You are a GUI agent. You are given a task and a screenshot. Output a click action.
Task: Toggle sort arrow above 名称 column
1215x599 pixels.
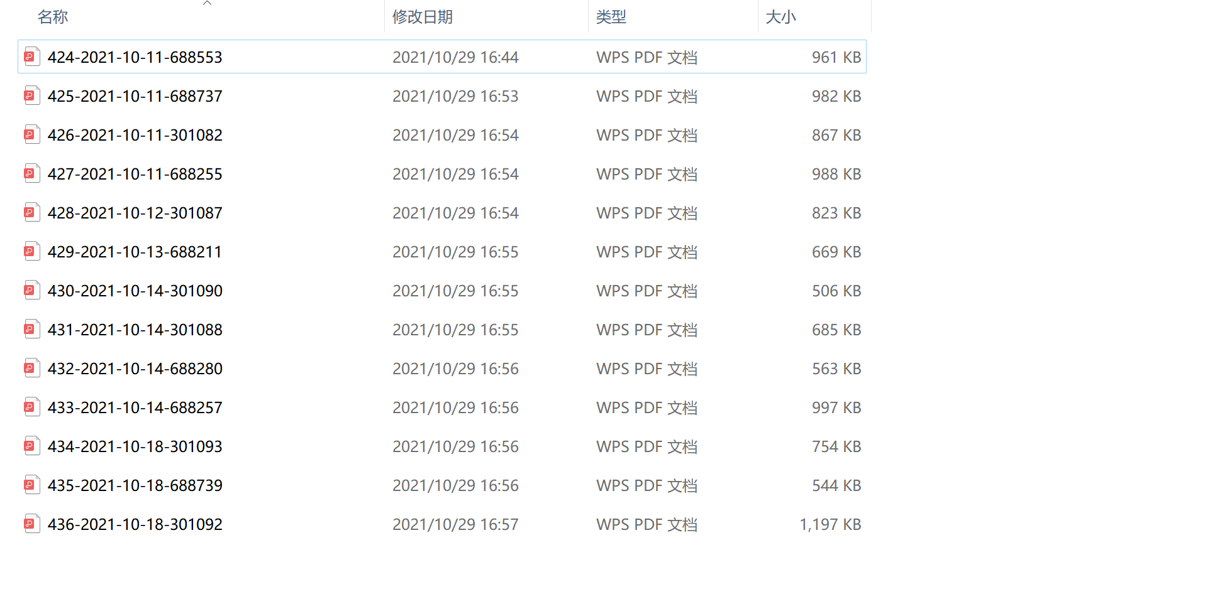(207, 3)
